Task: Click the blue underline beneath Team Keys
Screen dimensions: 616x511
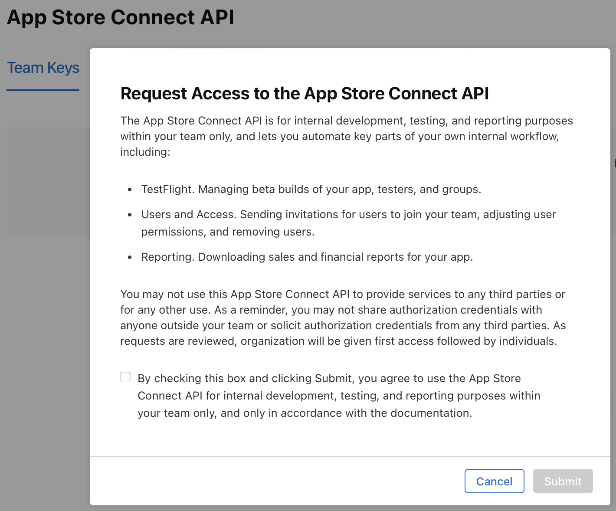Action: pyautogui.click(x=43, y=90)
